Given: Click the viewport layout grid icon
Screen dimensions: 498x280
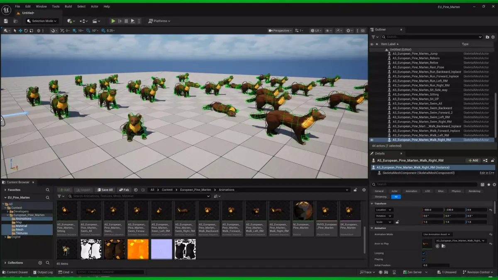Looking at the screenshot, I should (x=364, y=31).
